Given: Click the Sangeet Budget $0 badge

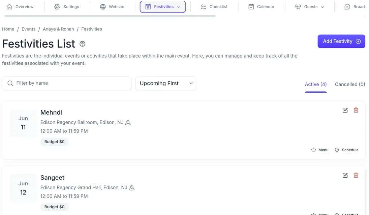Looking at the screenshot, I should (54, 207).
